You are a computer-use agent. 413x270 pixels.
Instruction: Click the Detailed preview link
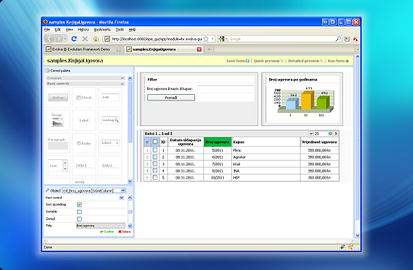click(x=305, y=61)
